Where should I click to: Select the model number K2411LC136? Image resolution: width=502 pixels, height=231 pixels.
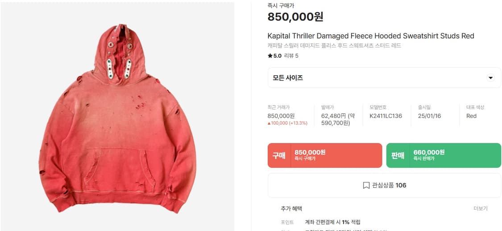tap(386, 116)
